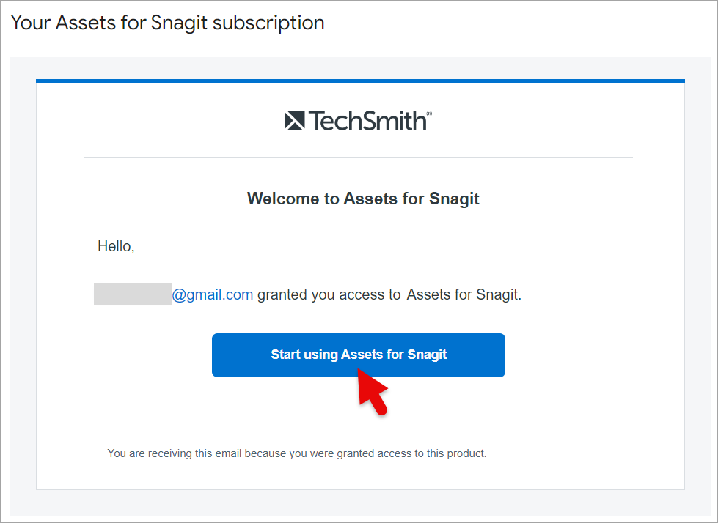The height and width of the screenshot is (523, 718).
Task: Click the red arrow pointer graphic
Action: pyautogui.click(x=373, y=391)
